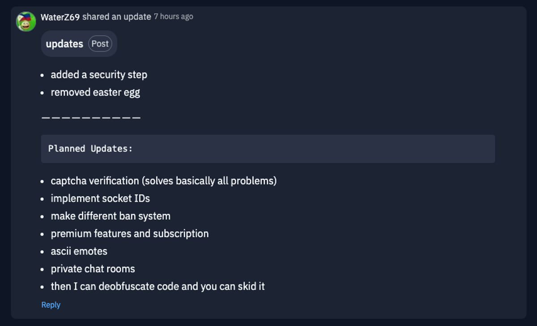This screenshot has height=326, width=537.
Task: Open the 'updates' post title
Action: coord(64,44)
